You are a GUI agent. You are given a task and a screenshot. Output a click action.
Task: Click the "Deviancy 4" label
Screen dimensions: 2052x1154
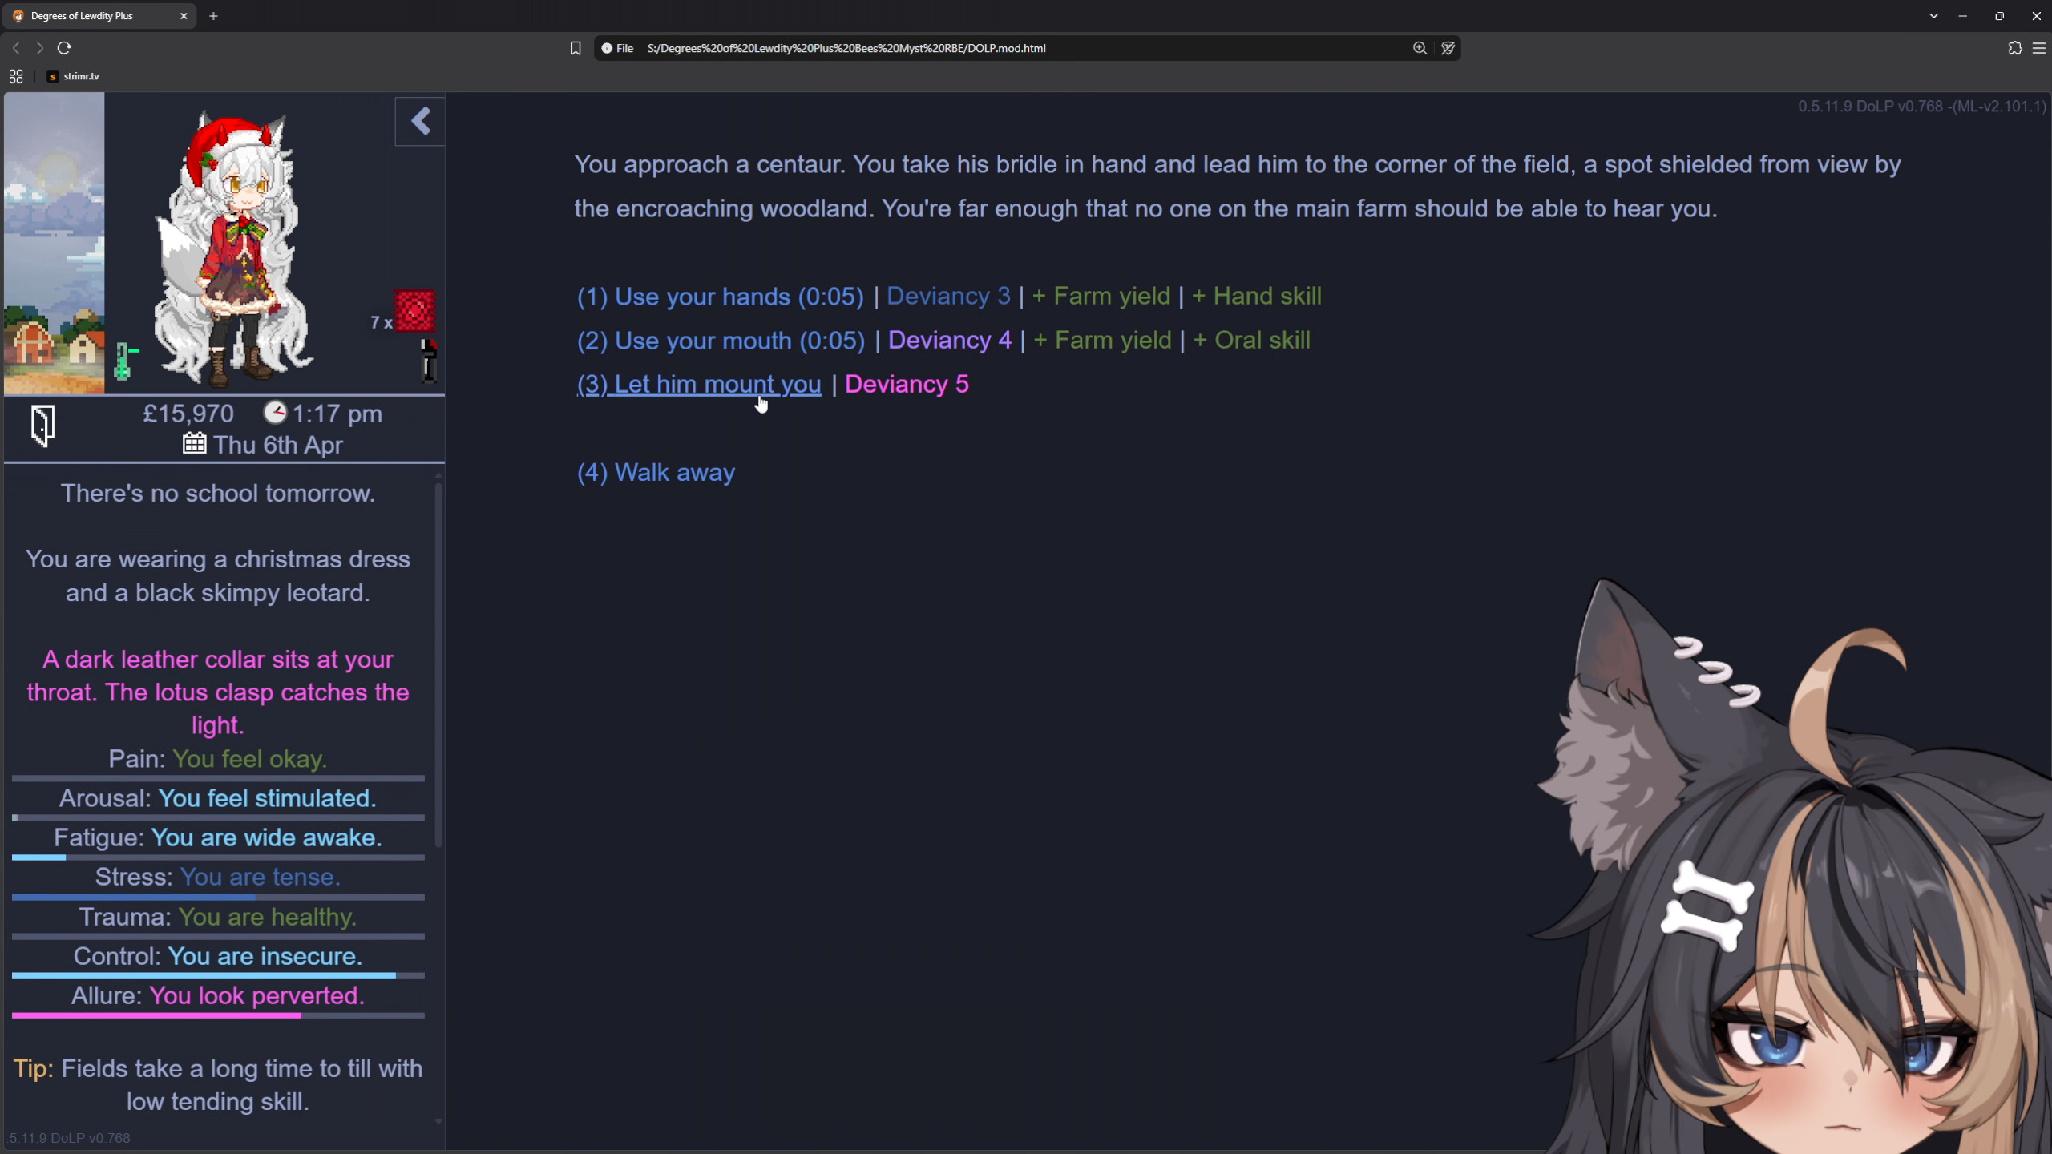[950, 340]
